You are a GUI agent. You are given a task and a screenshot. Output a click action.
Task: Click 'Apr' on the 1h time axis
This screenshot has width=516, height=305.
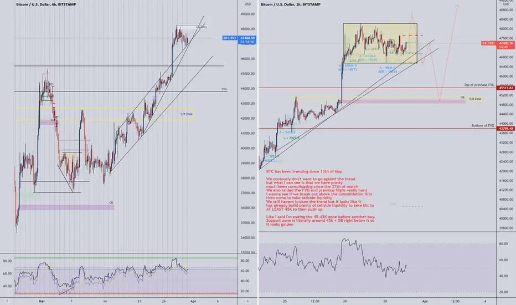(425, 301)
